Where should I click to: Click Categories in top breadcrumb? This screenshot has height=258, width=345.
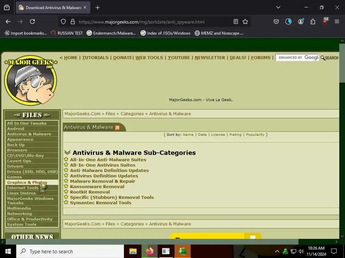click(x=132, y=114)
